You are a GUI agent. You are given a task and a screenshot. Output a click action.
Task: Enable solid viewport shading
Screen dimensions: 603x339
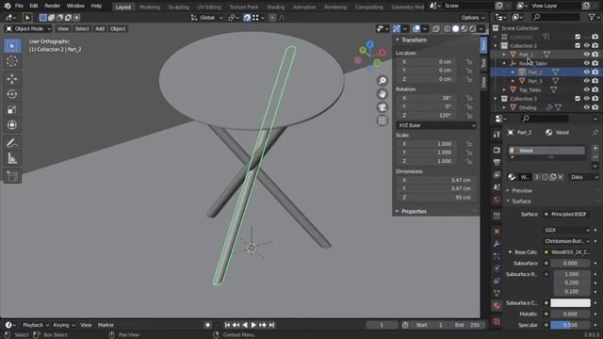tap(456, 29)
